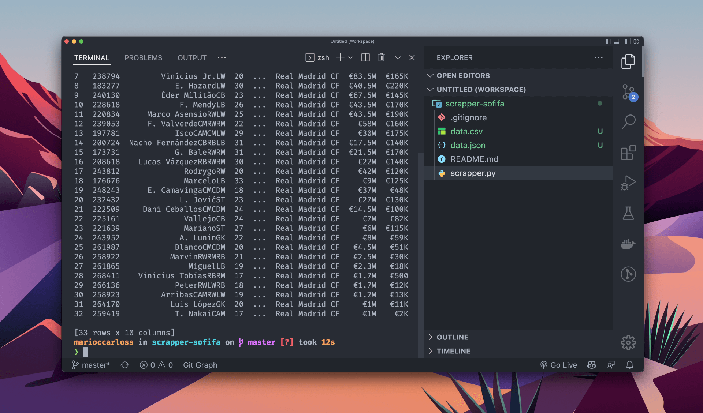Open the .gitignore file

coord(518,117)
